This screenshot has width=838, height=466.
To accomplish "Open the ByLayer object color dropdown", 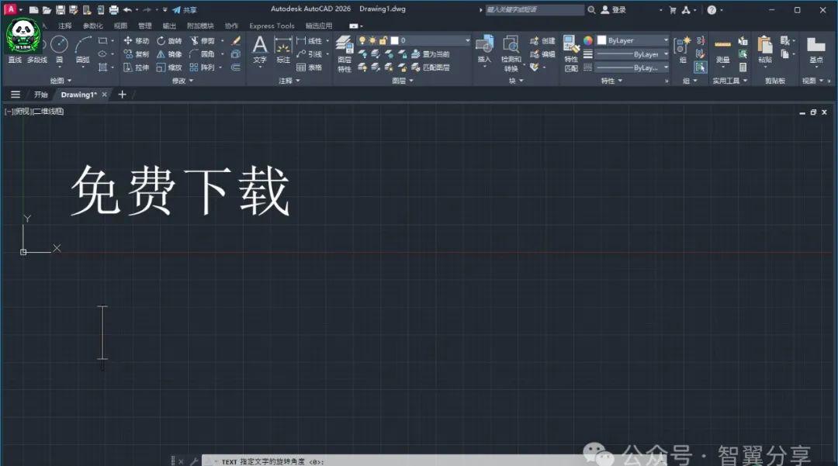I will (x=632, y=40).
